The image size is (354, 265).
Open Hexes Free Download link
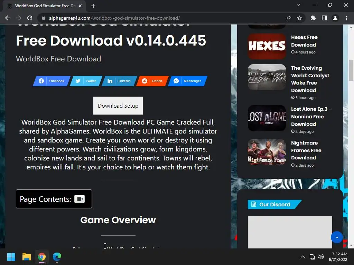click(304, 41)
